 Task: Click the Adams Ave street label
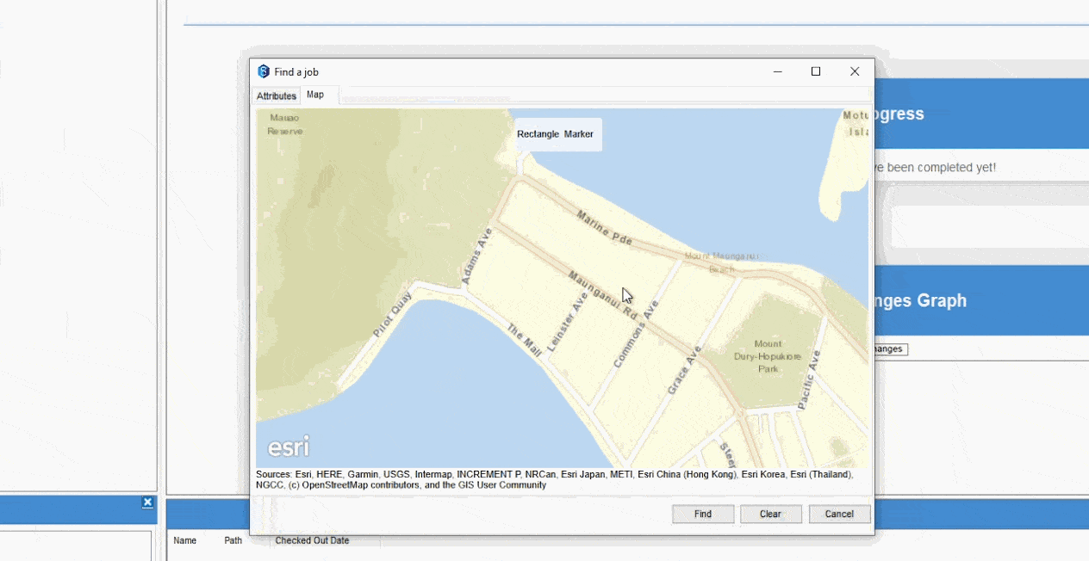[477, 256]
